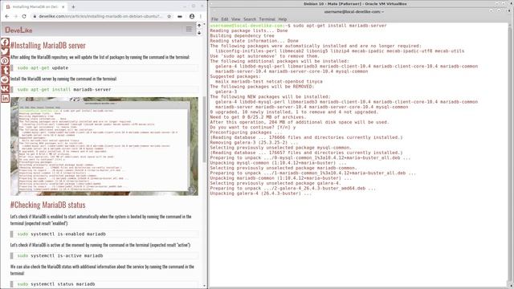Open the Terminal menu

click(x=267, y=19)
